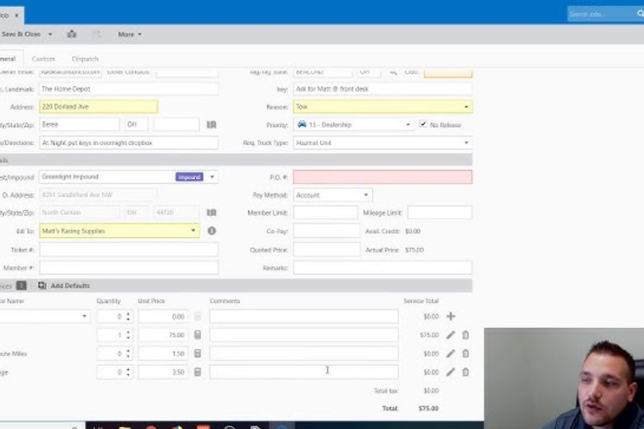Edit the 1.50 unit price service row
This screenshot has height=429, width=644.
pos(451,353)
